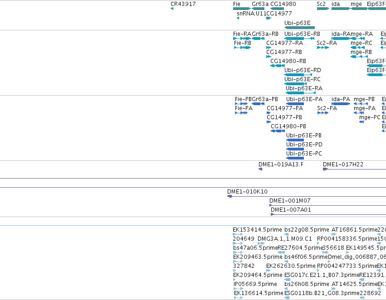
Task: Click the DME1-017H22 clone label
Action: [x=343, y=165]
